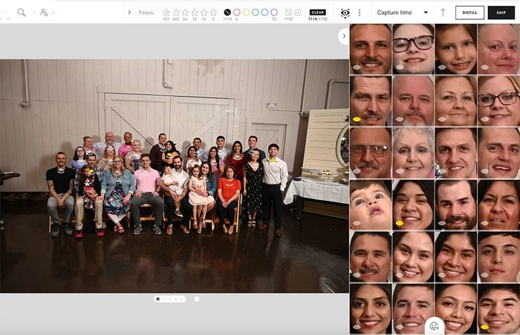Collapse the faces panel with round chevron

coord(343,36)
